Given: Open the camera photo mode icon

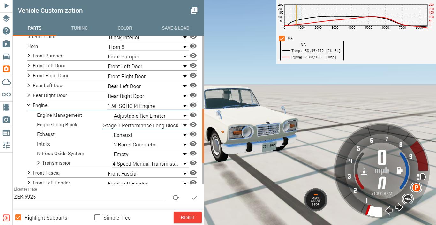Looking at the screenshot, I should (x=6, y=120).
